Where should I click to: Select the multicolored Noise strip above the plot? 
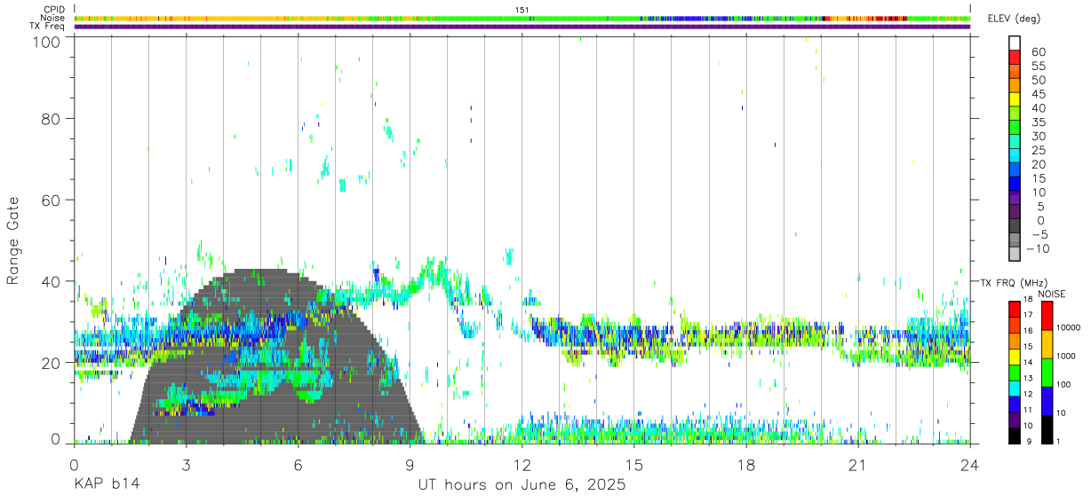pyautogui.click(x=522, y=18)
